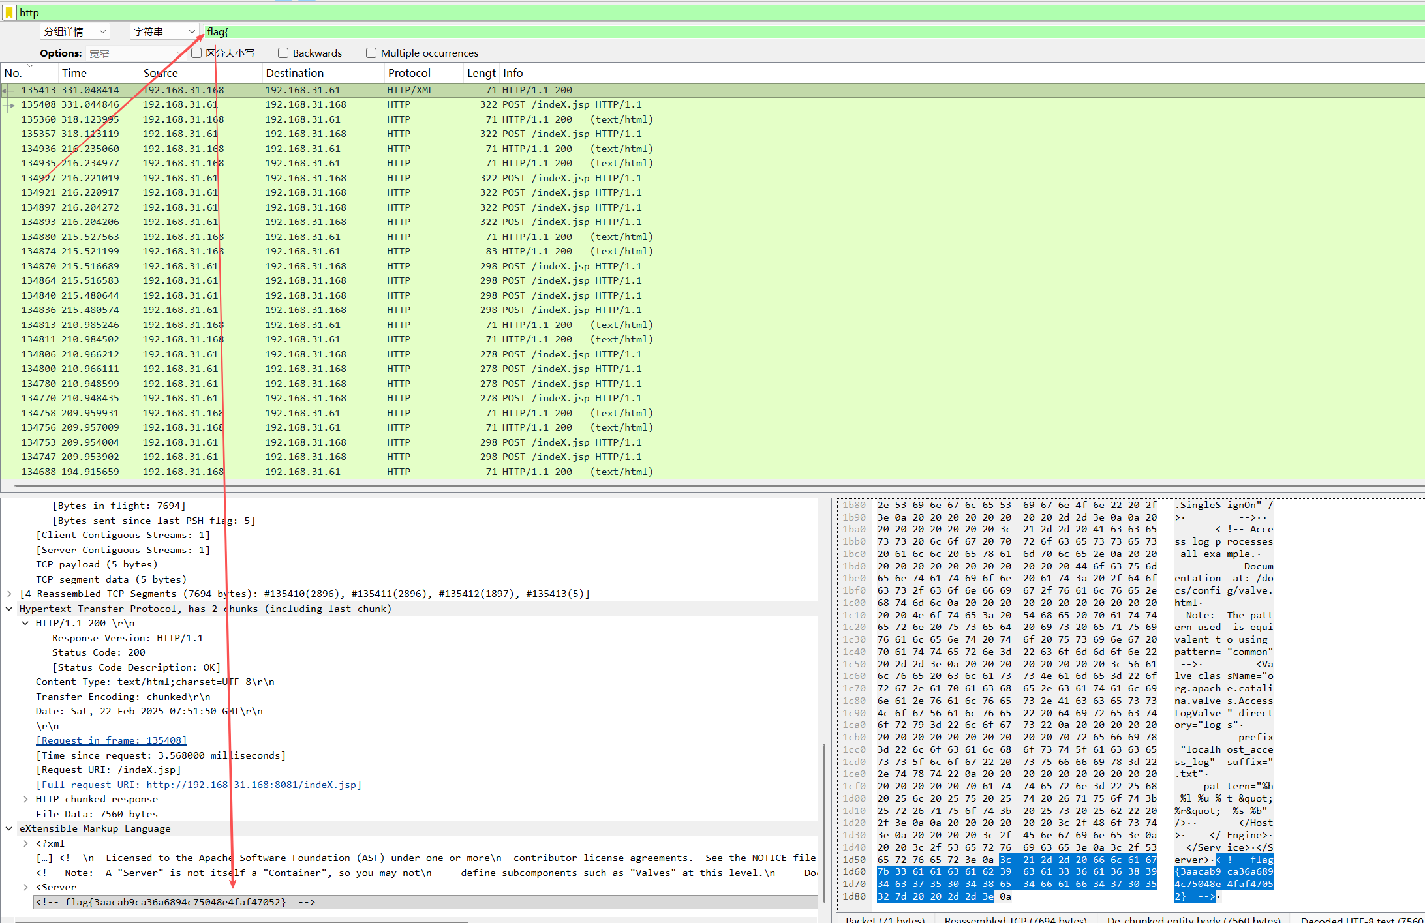Open the 分组详情 search scope dropdown
This screenshot has width=1425, height=923.
coord(75,31)
